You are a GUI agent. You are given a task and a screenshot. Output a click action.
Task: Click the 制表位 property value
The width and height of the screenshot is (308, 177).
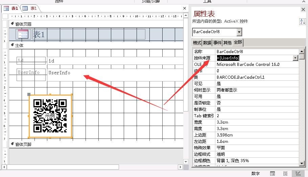(257, 109)
